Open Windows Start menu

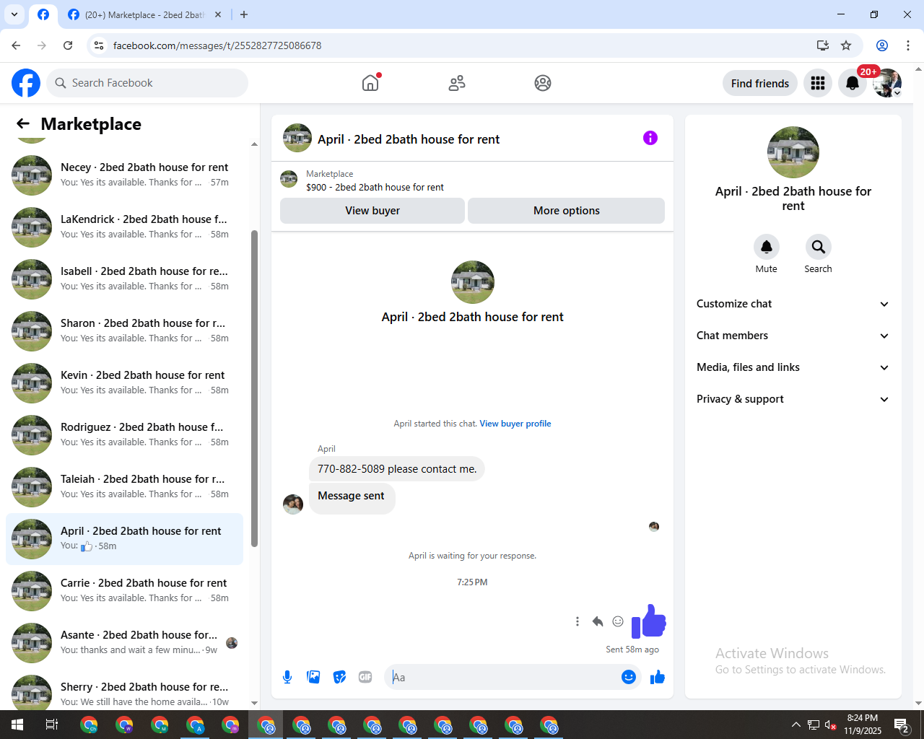point(17,725)
